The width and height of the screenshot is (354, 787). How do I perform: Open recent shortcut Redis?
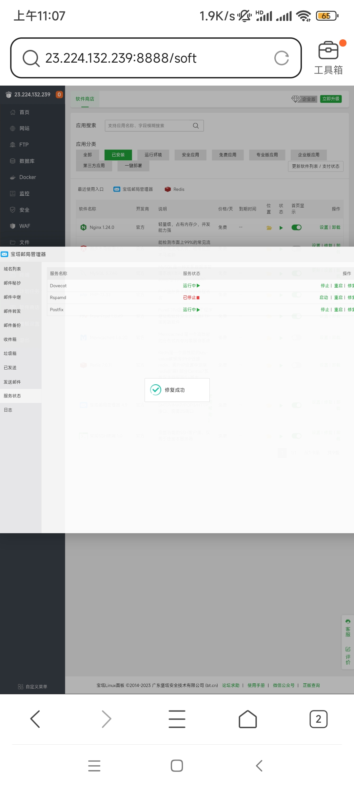tap(175, 189)
